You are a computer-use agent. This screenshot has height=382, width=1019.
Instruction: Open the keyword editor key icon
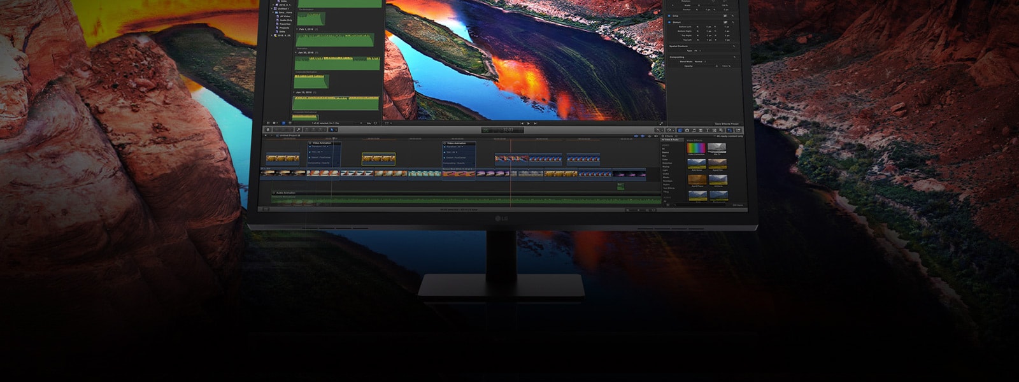(x=298, y=130)
